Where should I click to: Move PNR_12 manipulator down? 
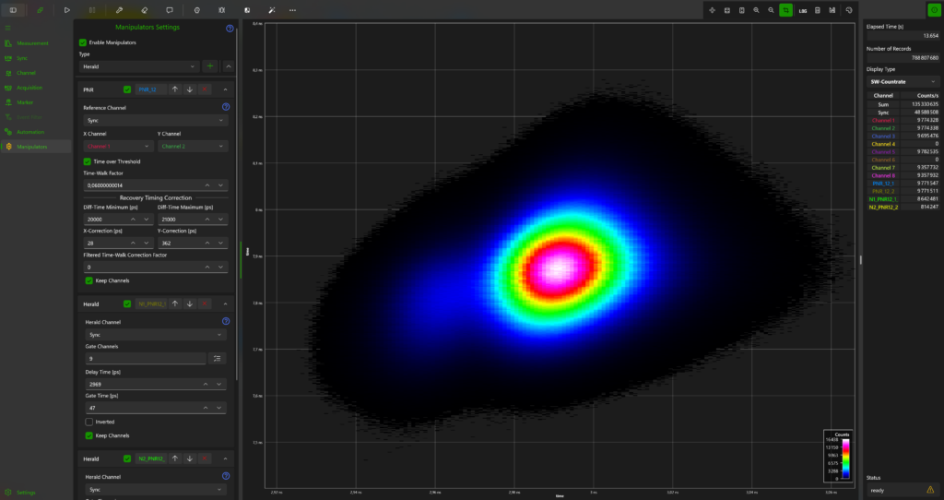[190, 89]
